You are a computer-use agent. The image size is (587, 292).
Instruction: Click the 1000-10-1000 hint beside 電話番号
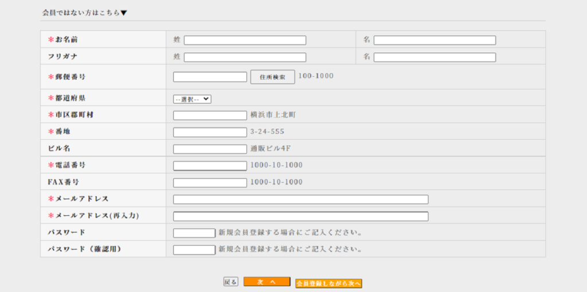coord(277,165)
